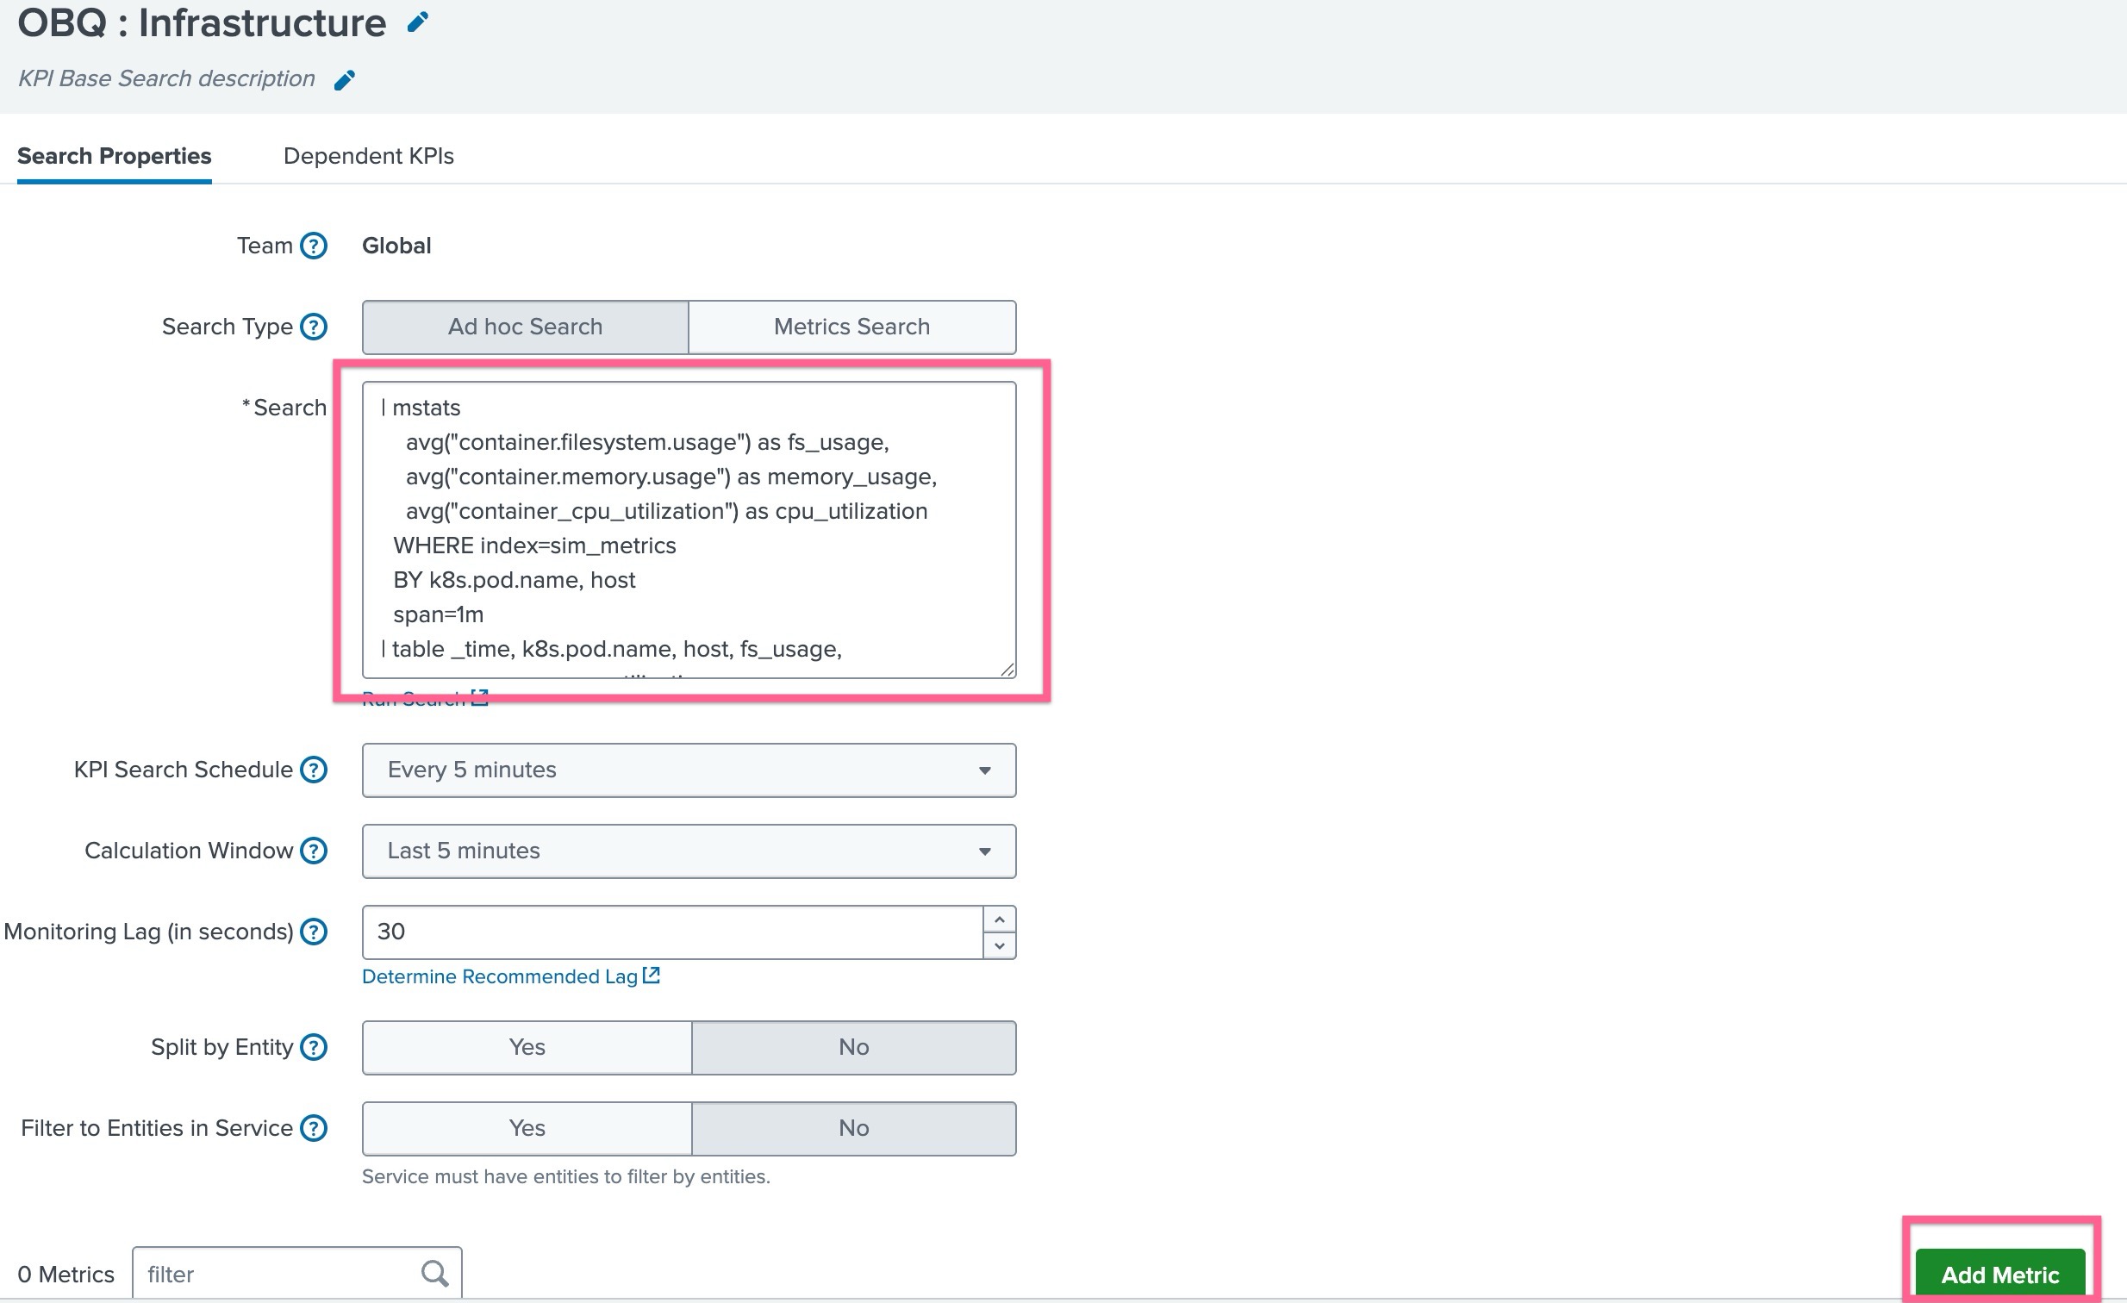Click the magnifier icon in metrics filter
Image resolution: width=2127 pixels, height=1303 pixels.
pyautogui.click(x=434, y=1274)
